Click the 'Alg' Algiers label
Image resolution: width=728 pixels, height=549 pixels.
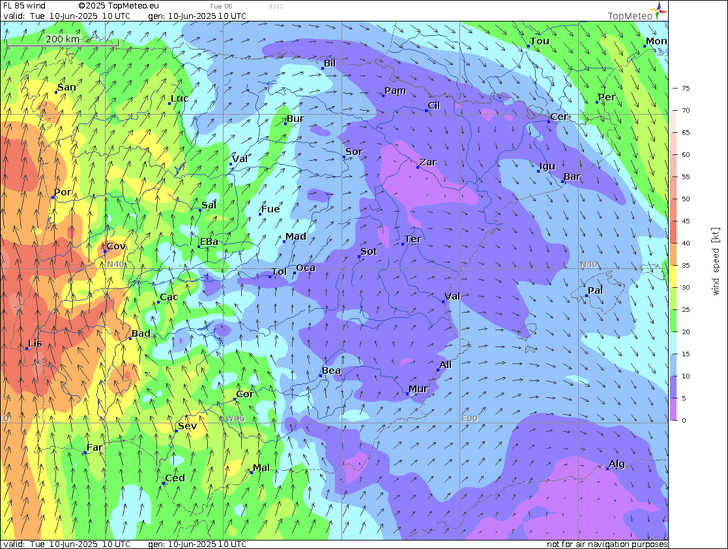click(617, 464)
